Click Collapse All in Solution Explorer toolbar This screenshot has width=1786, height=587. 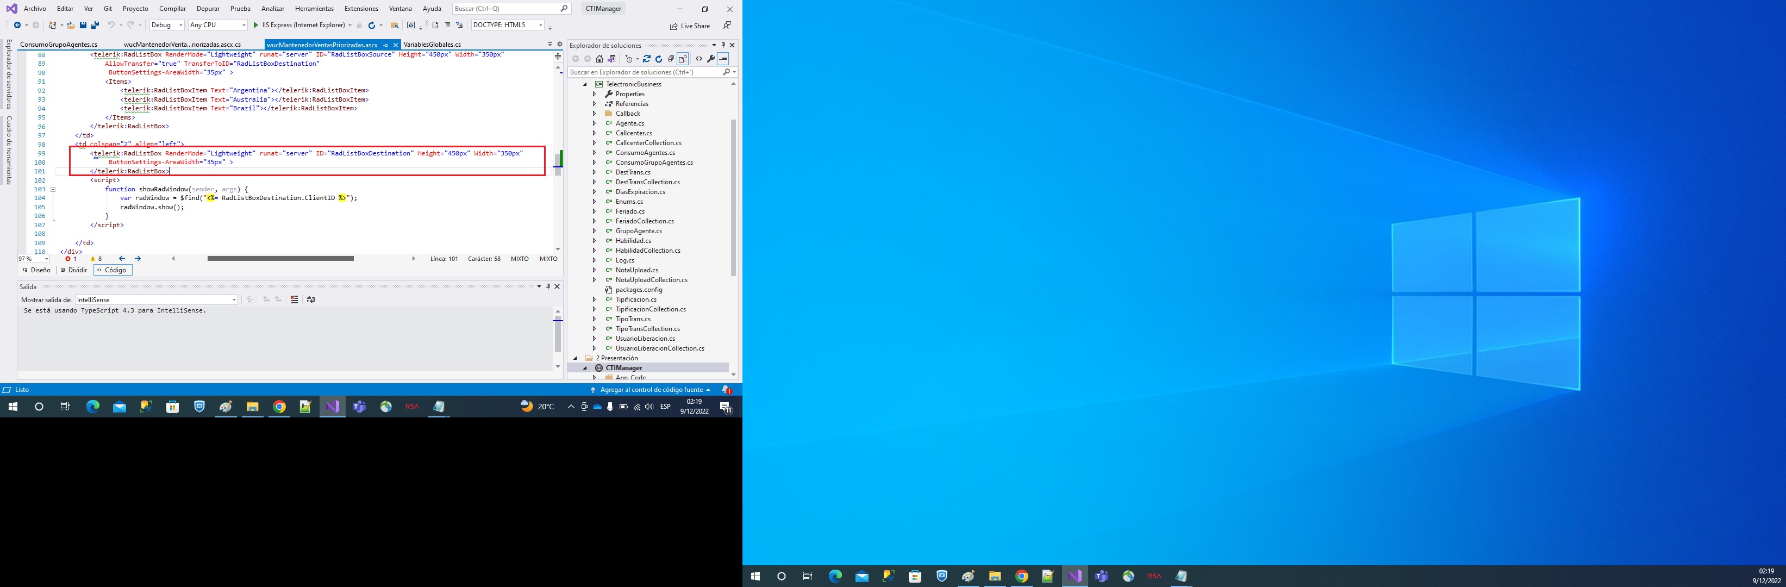(671, 59)
